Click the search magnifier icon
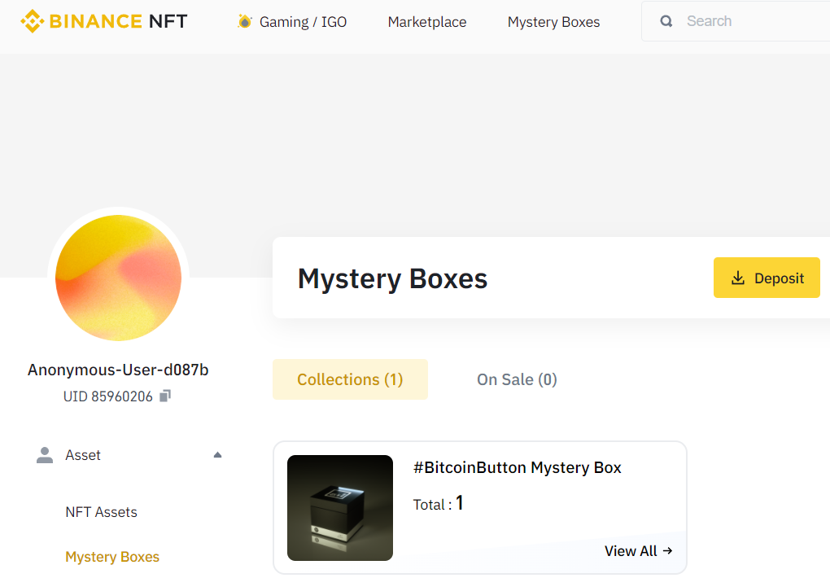The image size is (830, 578). [666, 21]
